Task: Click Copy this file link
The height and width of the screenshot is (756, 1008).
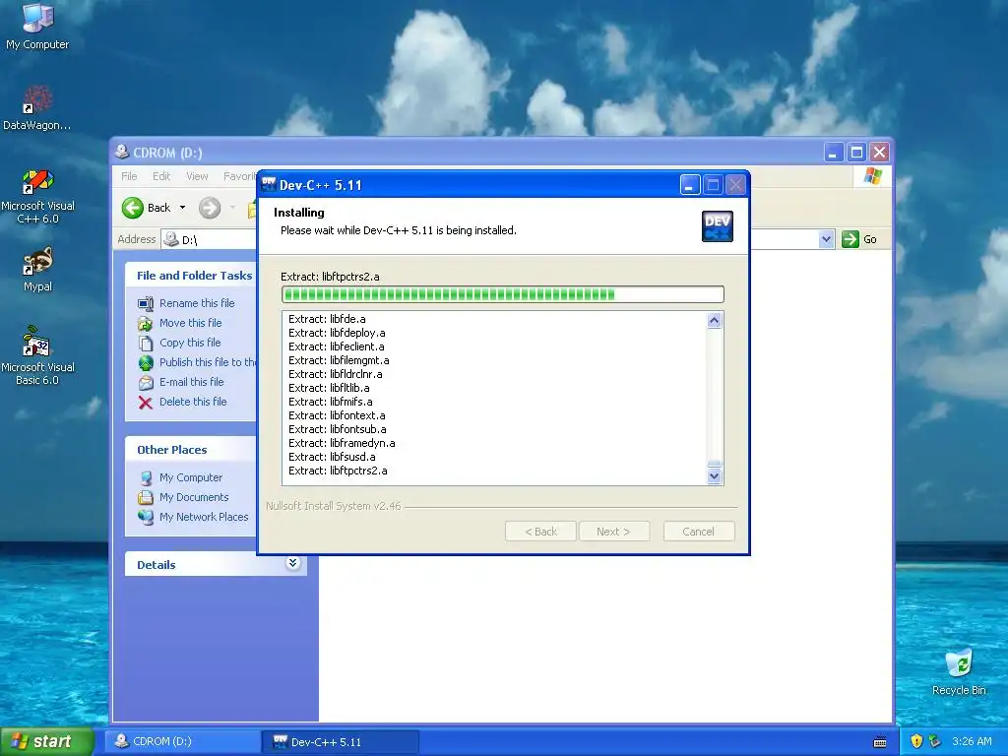Action: (x=190, y=343)
